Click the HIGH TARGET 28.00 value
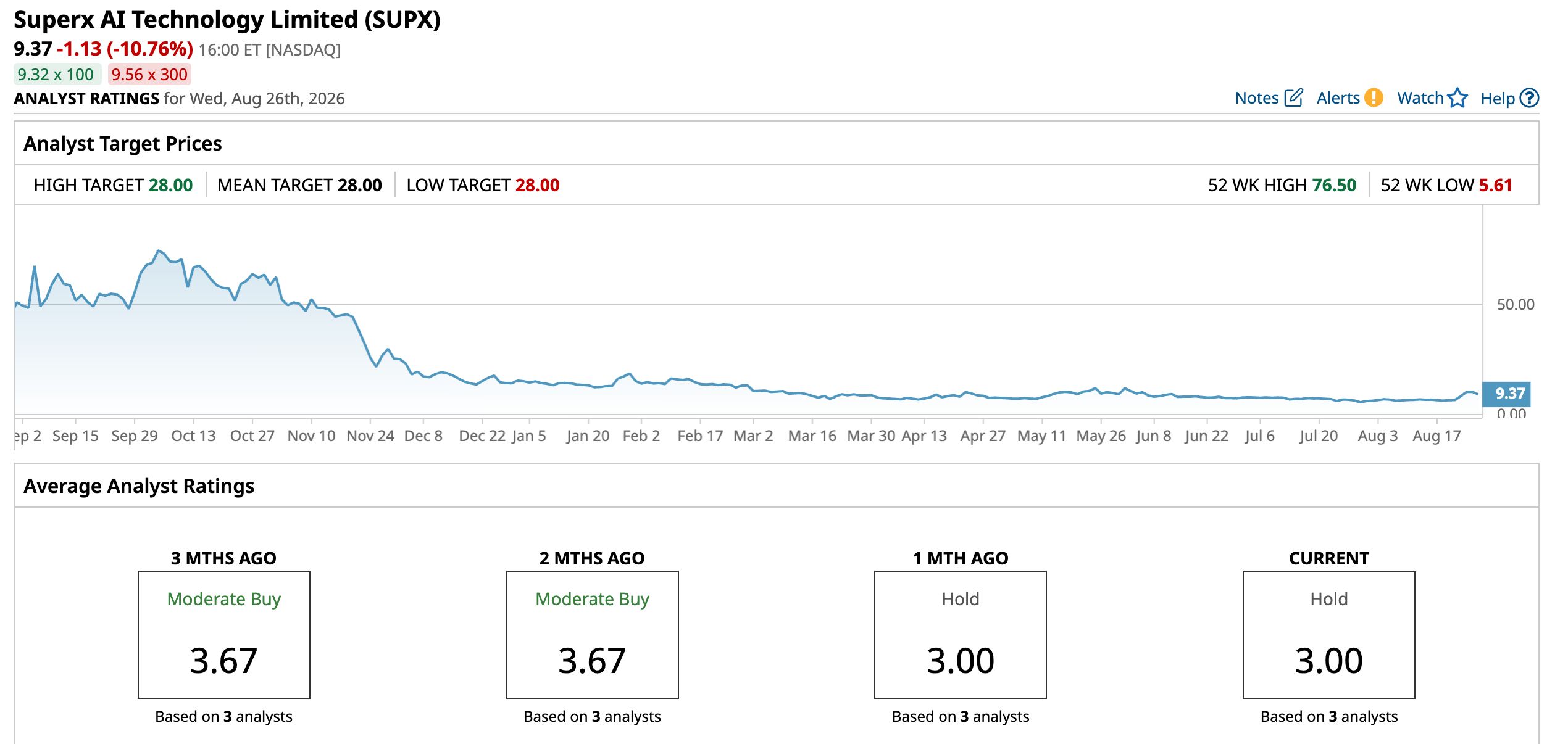 pyautogui.click(x=170, y=185)
